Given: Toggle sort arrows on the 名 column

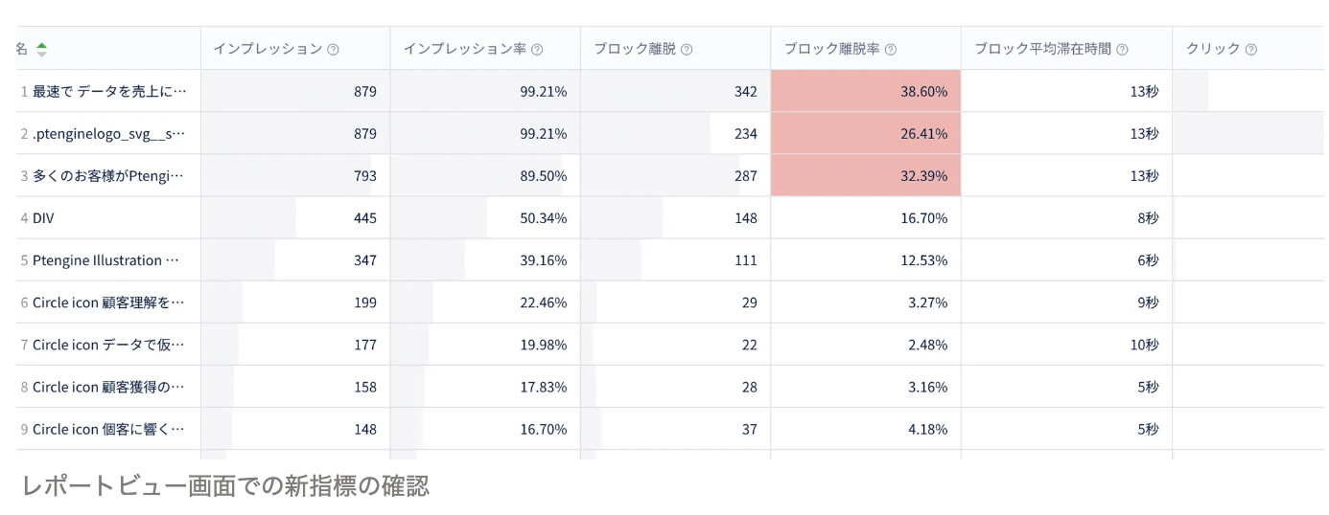Looking at the screenshot, I should click(41, 49).
